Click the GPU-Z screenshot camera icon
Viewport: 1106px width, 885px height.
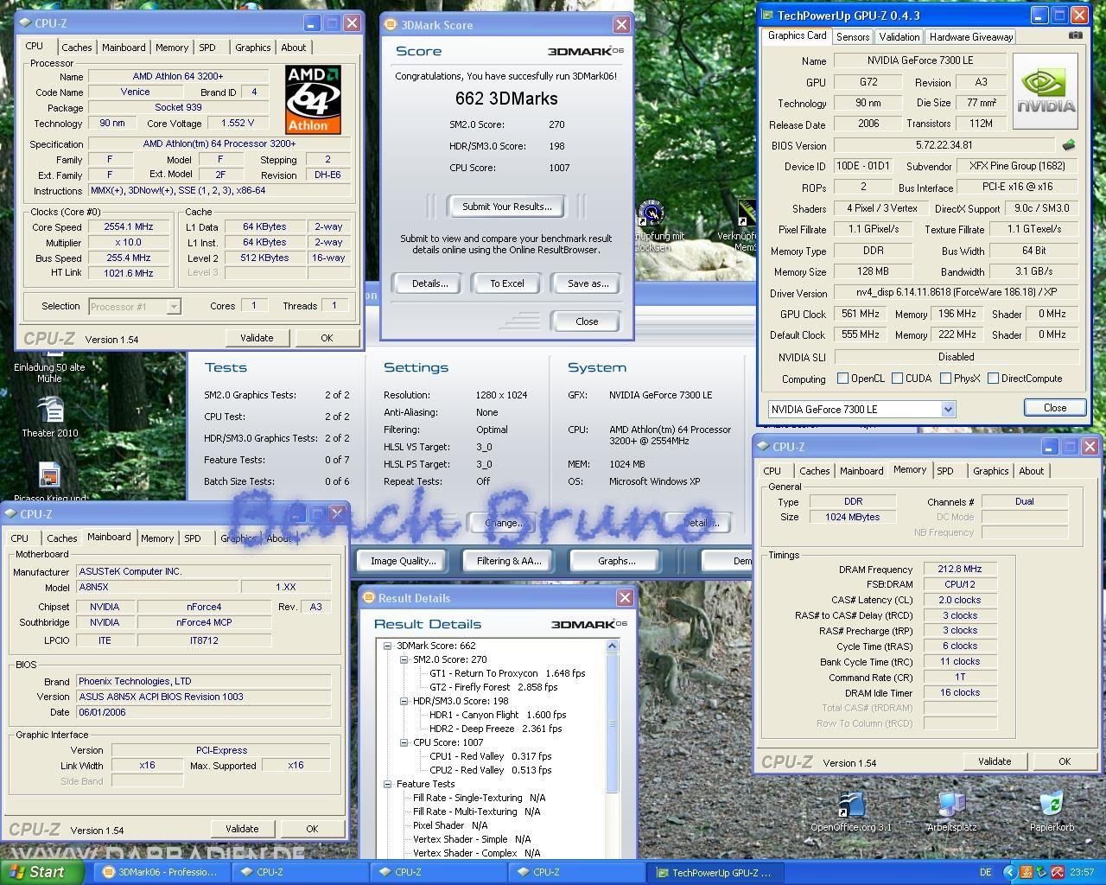(1075, 35)
